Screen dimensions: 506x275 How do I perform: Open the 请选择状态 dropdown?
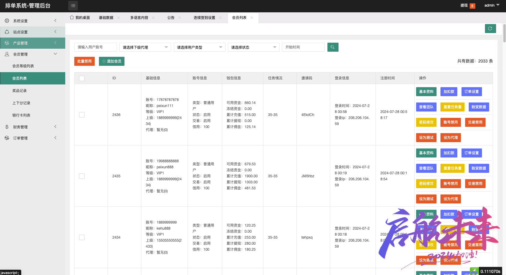click(x=254, y=47)
